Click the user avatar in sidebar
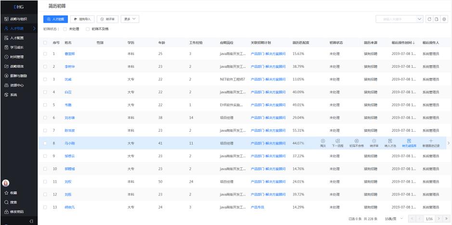Image resolution: width=452 pixels, height=225 pixels. (x=6, y=183)
